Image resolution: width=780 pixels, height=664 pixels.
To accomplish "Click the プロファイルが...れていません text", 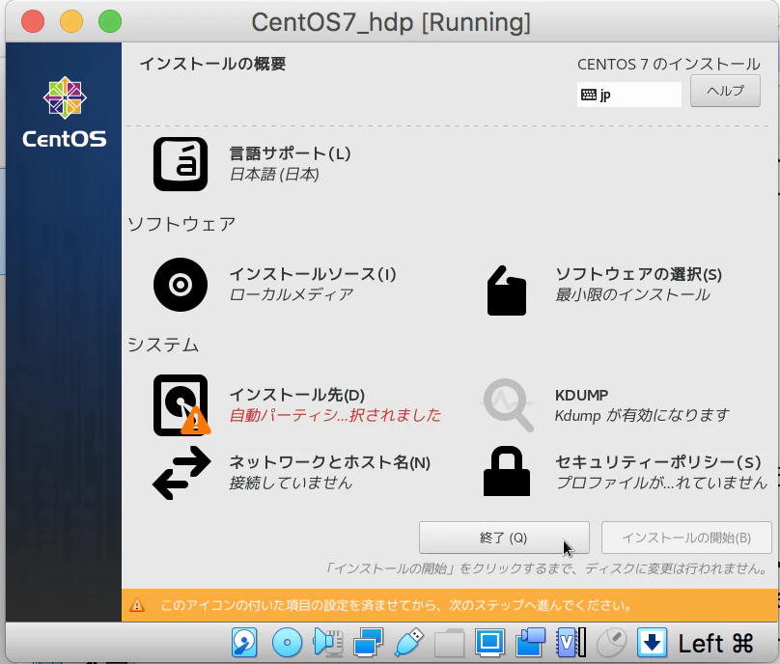I will 661,483.
